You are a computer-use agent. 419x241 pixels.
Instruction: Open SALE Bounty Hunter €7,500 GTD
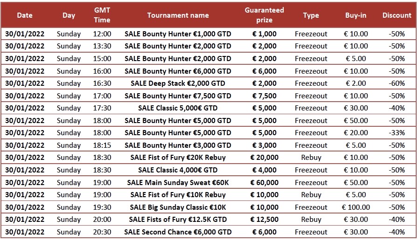178,96
